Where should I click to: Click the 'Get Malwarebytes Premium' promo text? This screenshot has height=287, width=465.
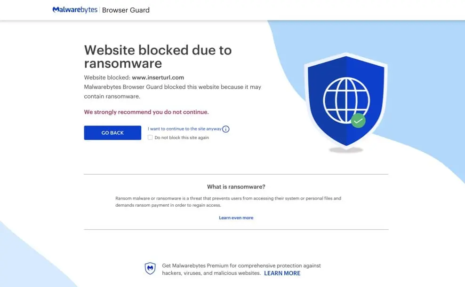coord(241,269)
